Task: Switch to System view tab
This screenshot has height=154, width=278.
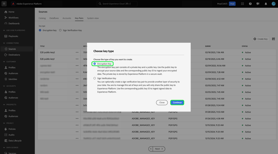Action: pos(93,18)
